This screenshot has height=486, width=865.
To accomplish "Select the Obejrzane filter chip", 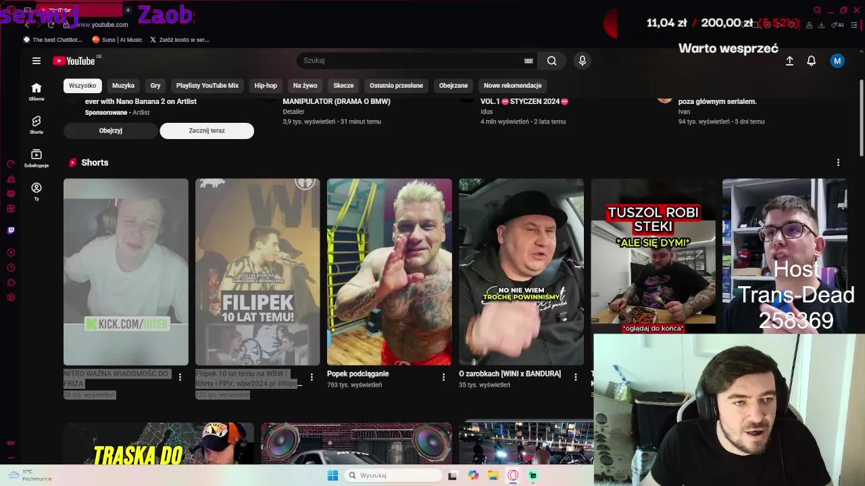I will (453, 86).
